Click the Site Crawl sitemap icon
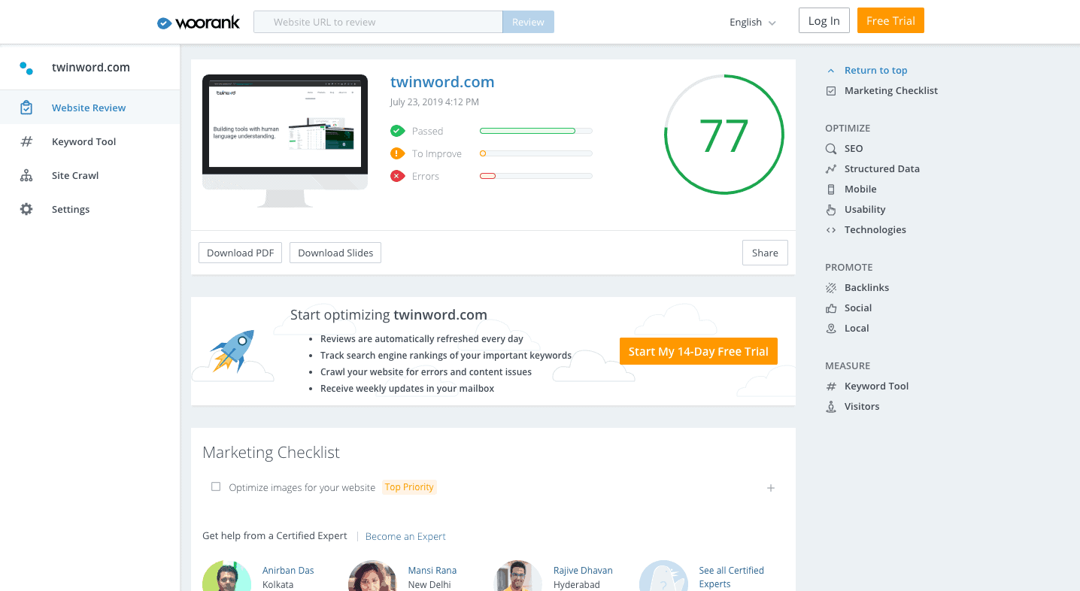The height and width of the screenshot is (591, 1080). tap(26, 175)
